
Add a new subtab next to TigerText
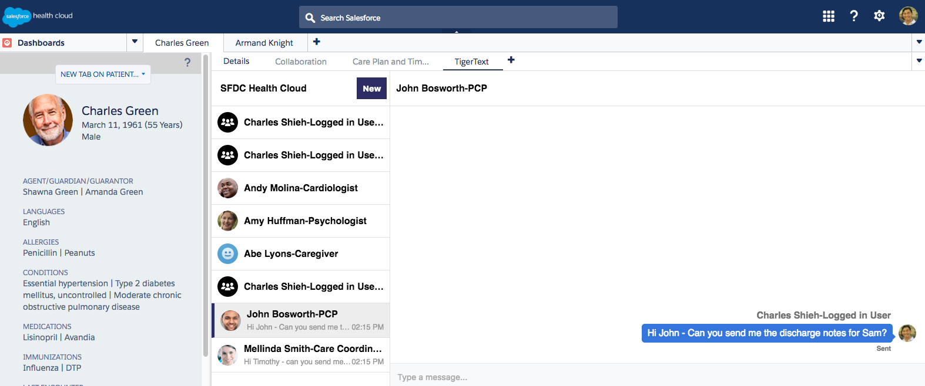(x=511, y=60)
